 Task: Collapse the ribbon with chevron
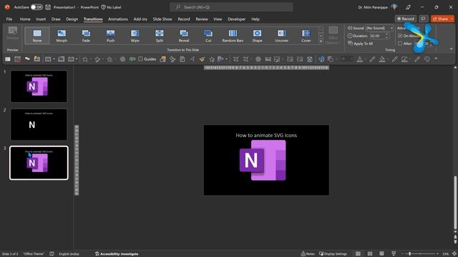click(452, 49)
